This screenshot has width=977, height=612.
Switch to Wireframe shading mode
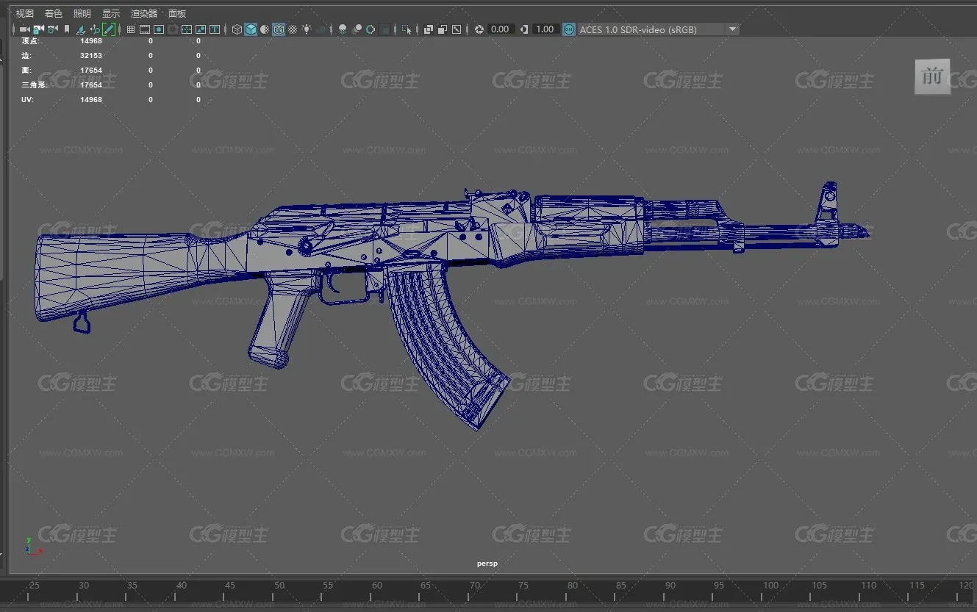[x=237, y=29]
